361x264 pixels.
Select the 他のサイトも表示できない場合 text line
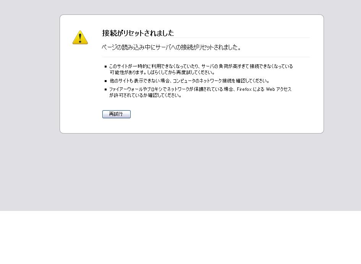click(189, 81)
